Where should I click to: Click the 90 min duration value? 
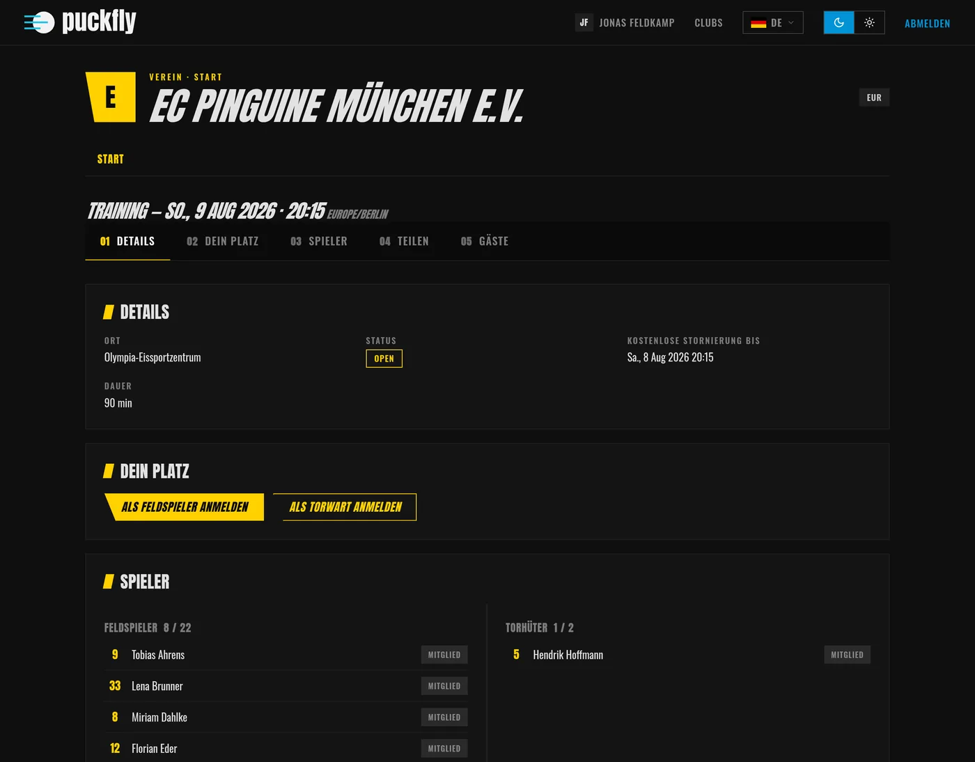pyautogui.click(x=118, y=403)
